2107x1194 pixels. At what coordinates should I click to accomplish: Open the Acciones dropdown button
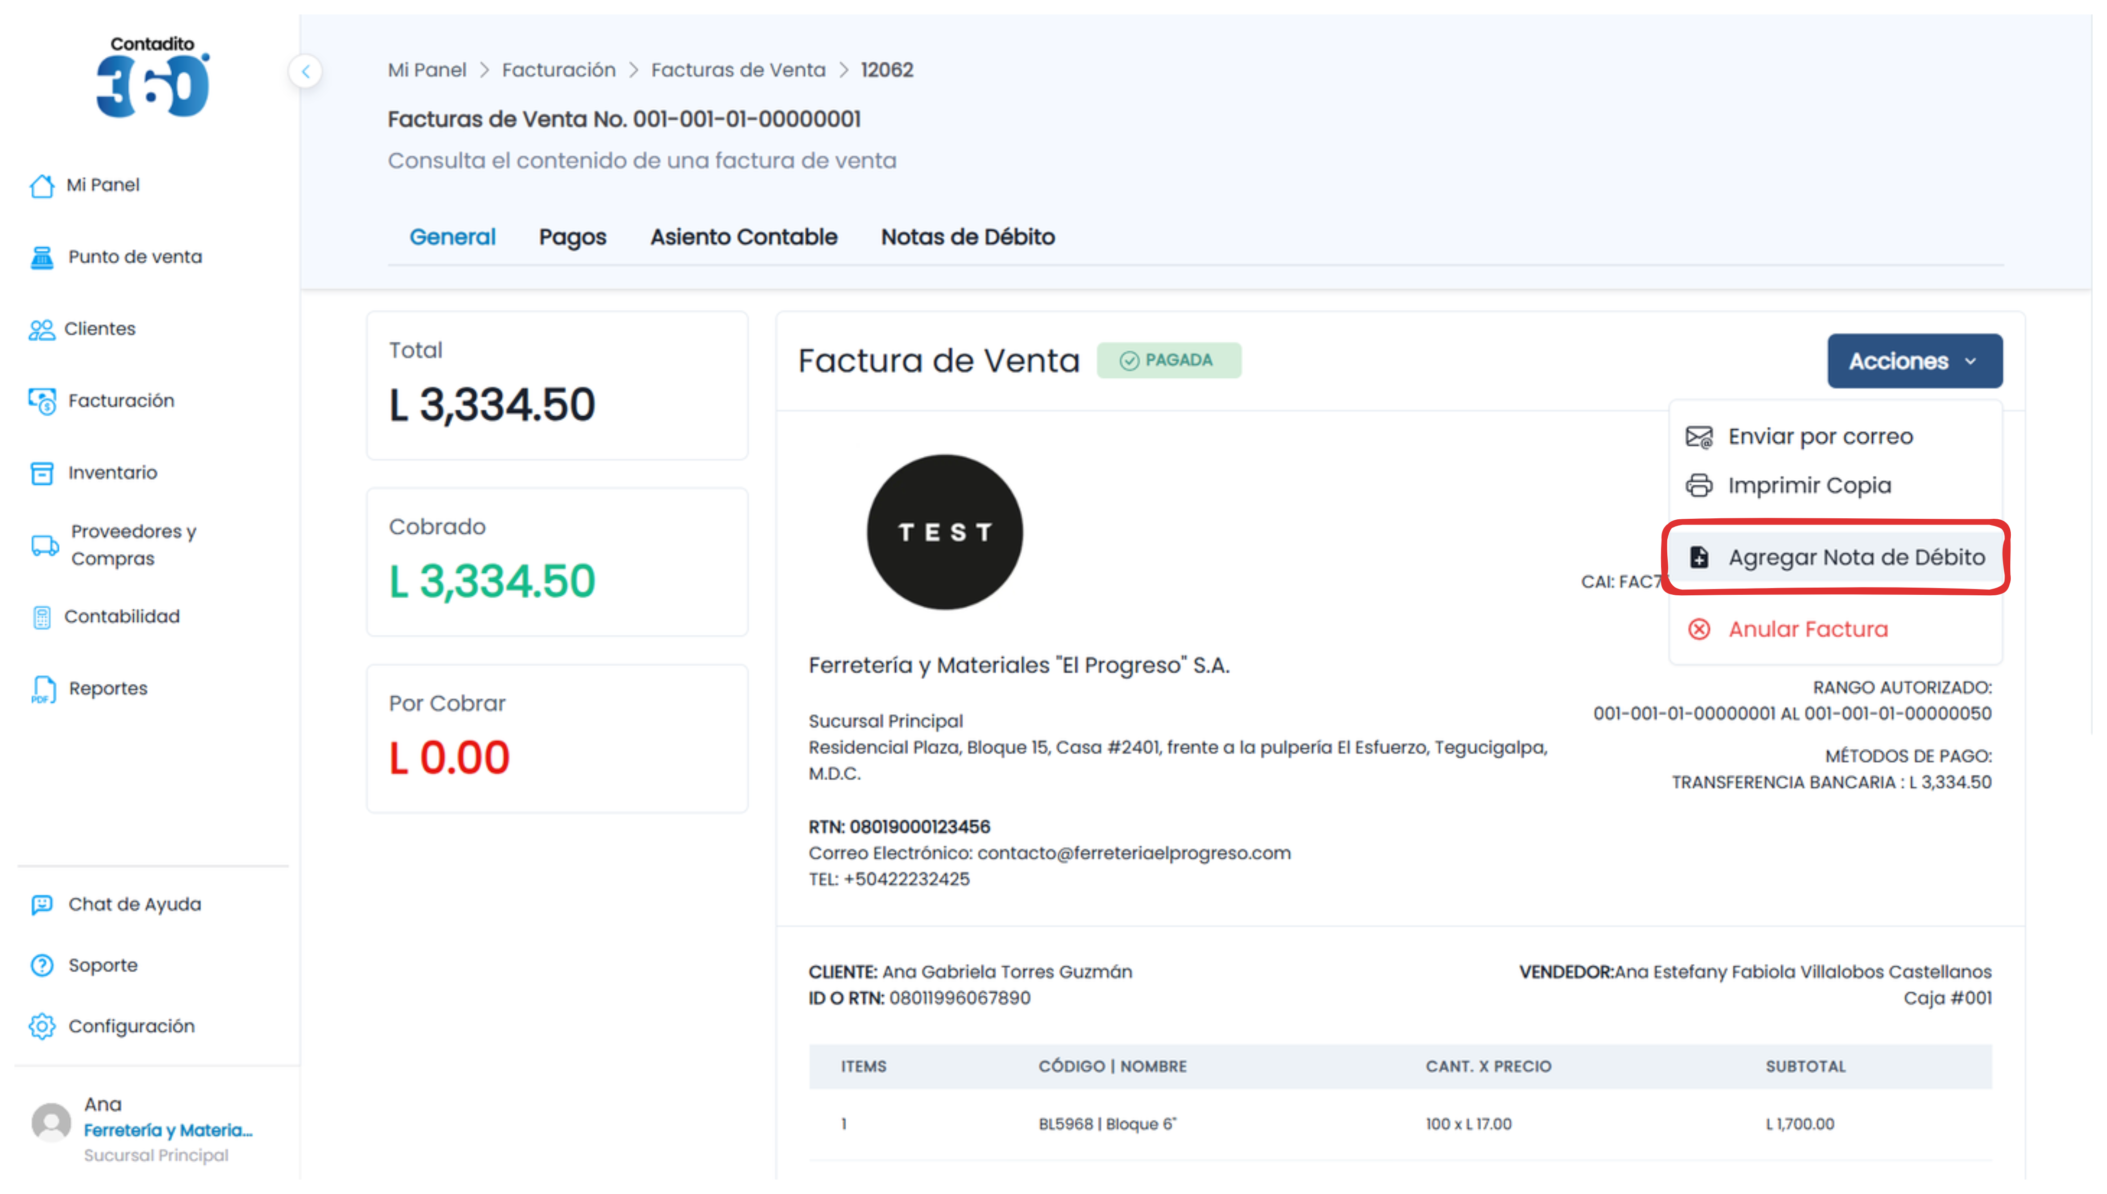coord(1915,361)
